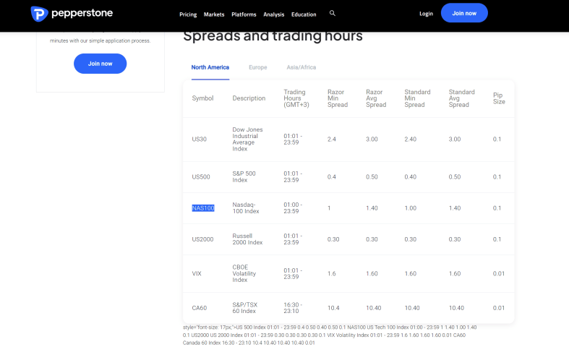Click the 16:30 - 23:10 trading hours

point(293,308)
